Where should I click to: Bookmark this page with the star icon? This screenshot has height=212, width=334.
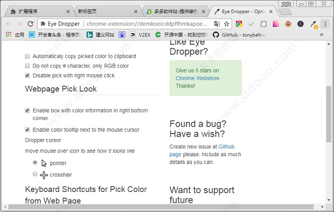pyautogui.click(x=227, y=23)
